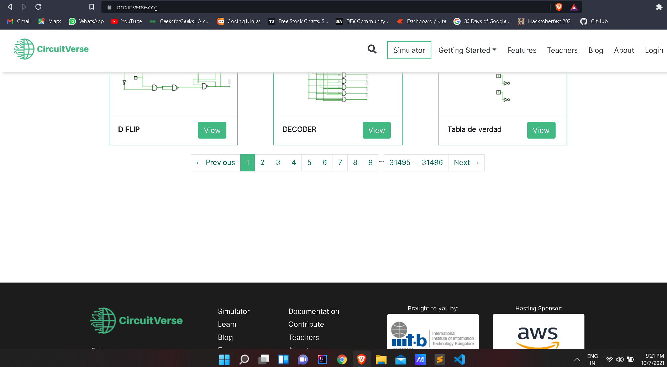Screen dimensions: 667x367
Task: Open the language switcher showing ENG IN
Action: tap(592, 359)
